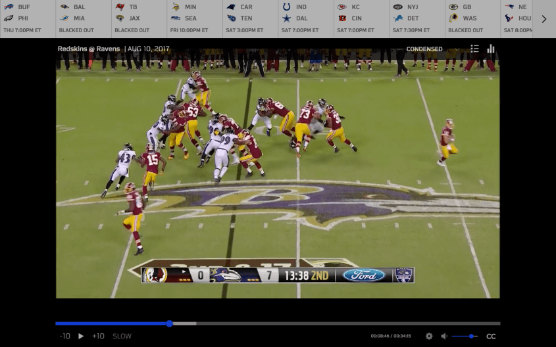Expand the CONDENSED video mode dropdown
This screenshot has width=556, height=347.
point(424,49)
